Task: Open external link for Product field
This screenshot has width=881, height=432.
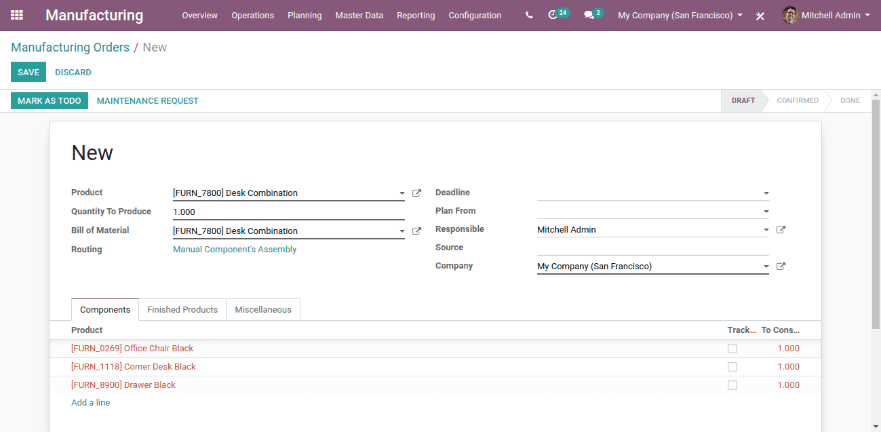Action: pyautogui.click(x=417, y=193)
